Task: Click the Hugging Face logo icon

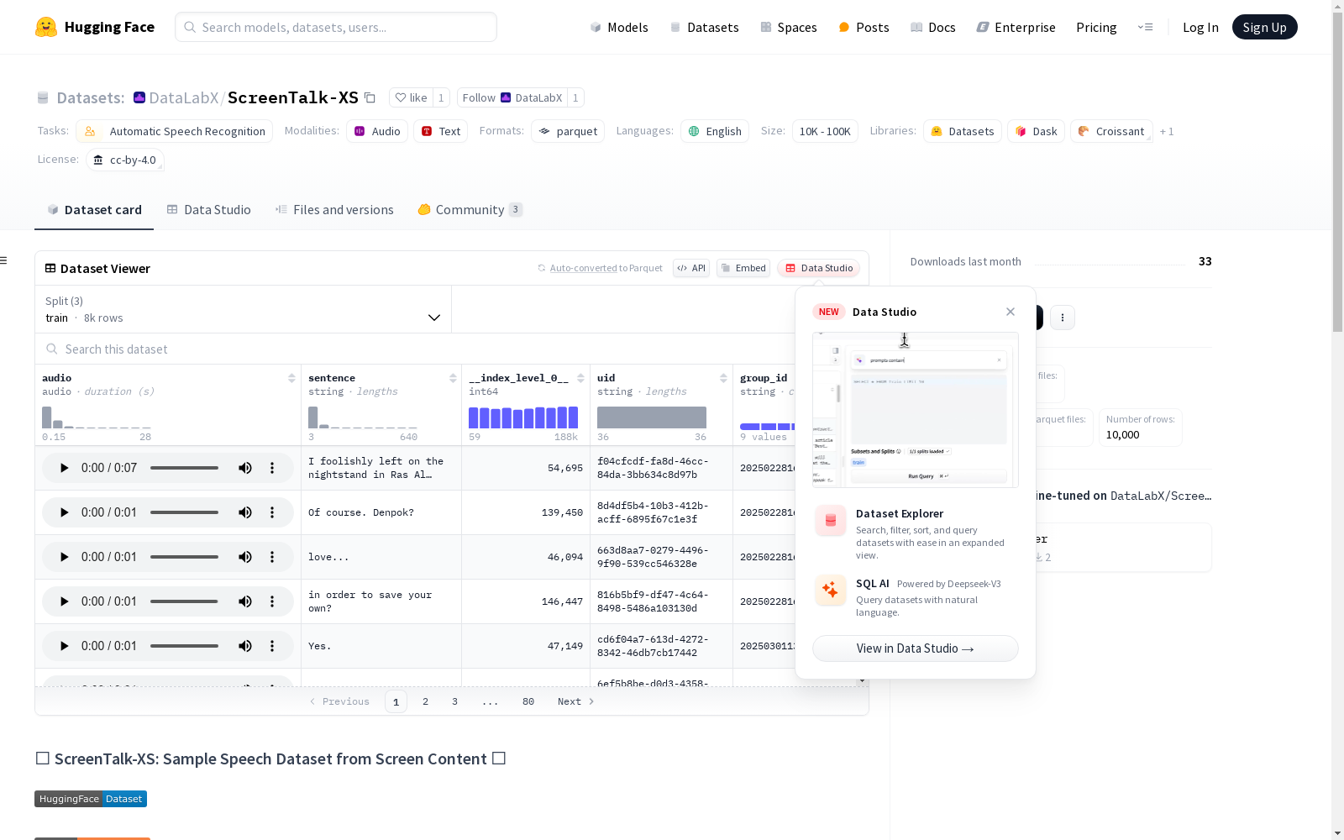Action: (46, 27)
